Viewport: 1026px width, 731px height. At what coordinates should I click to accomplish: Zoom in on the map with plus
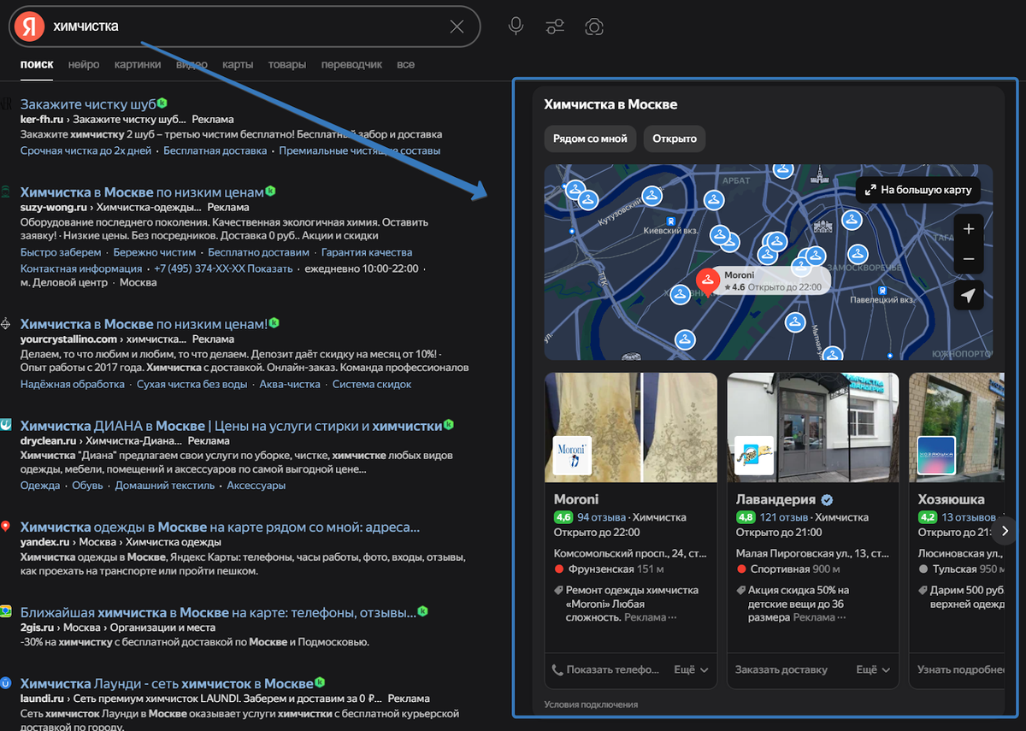tap(969, 229)
